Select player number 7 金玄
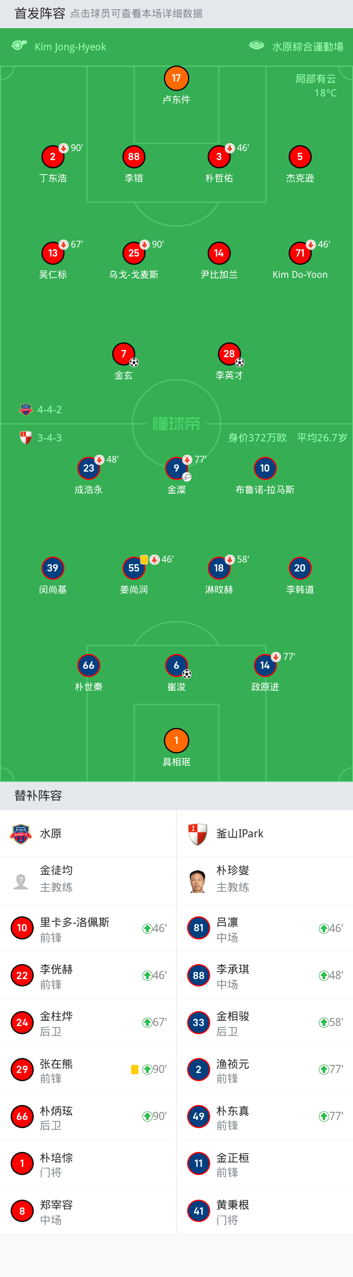Screen dimensions: 353x1277 coord(124,354)
